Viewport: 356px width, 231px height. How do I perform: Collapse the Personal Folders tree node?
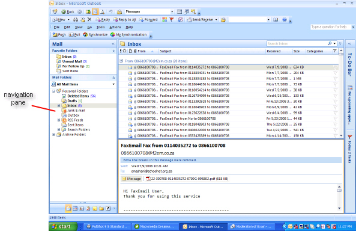[54, 91]
